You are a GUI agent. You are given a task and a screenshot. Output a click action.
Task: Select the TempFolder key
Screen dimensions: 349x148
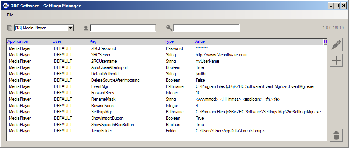(x=102, y=131)
